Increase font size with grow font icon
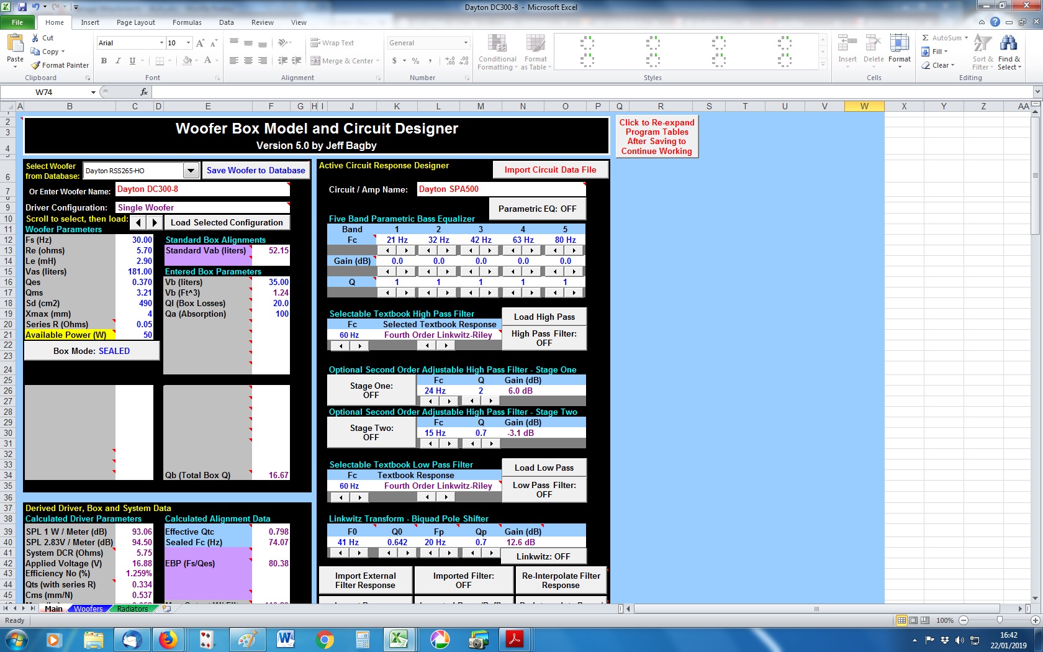 pyautogui.click(x=200, y=43)
